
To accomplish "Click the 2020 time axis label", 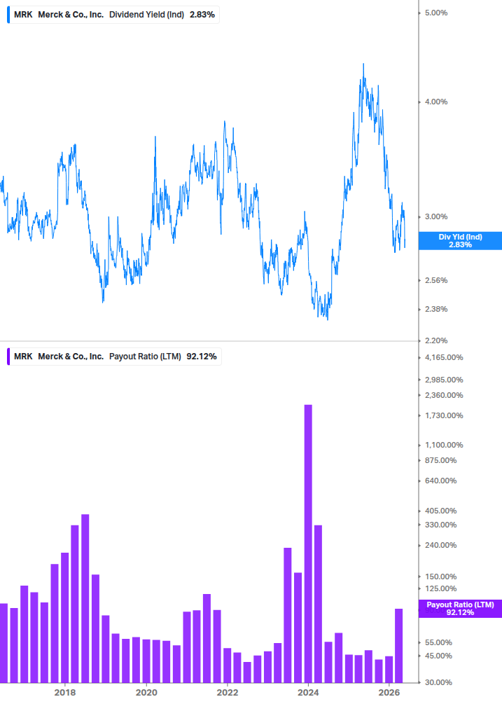I will 146,692.
